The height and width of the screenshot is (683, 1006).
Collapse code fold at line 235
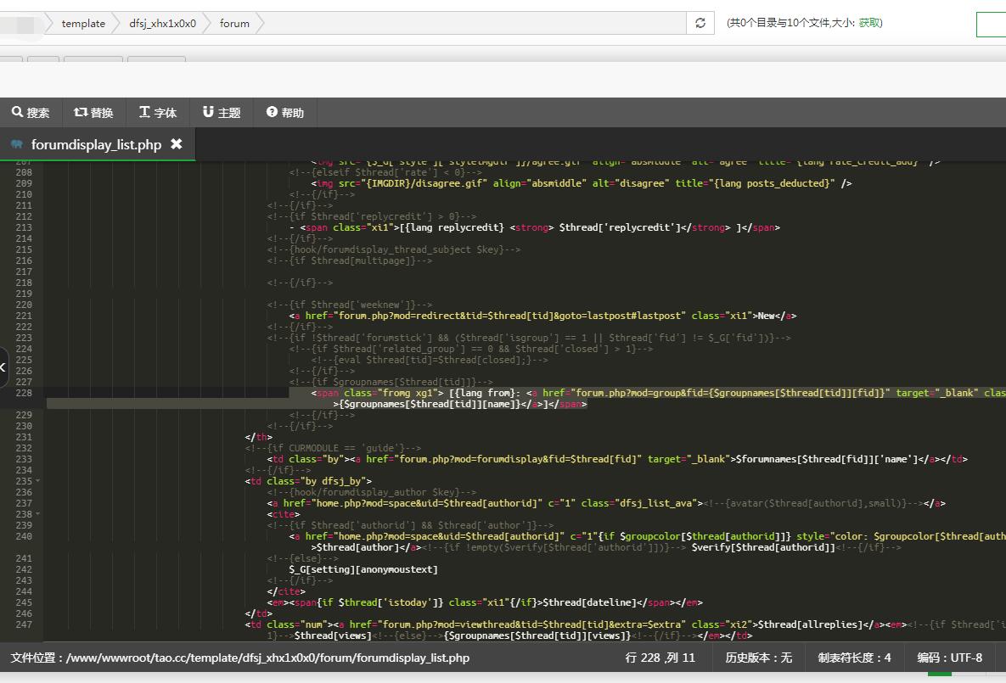[x=38, y=481]
